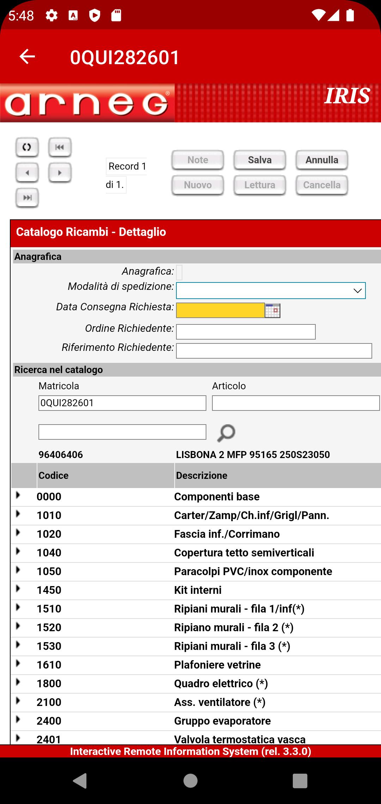
Task: Click code 96406406 text
Action: pyautogui.click(x=61, y=455)
